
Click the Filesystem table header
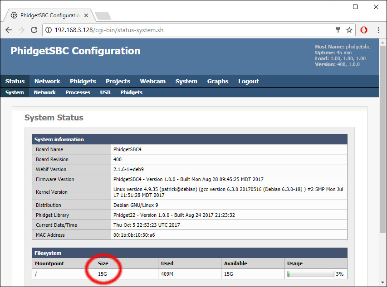coord(190,253)
